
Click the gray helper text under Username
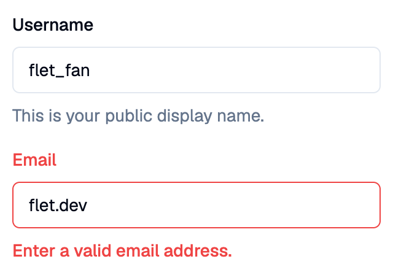[x=138, y=116]
